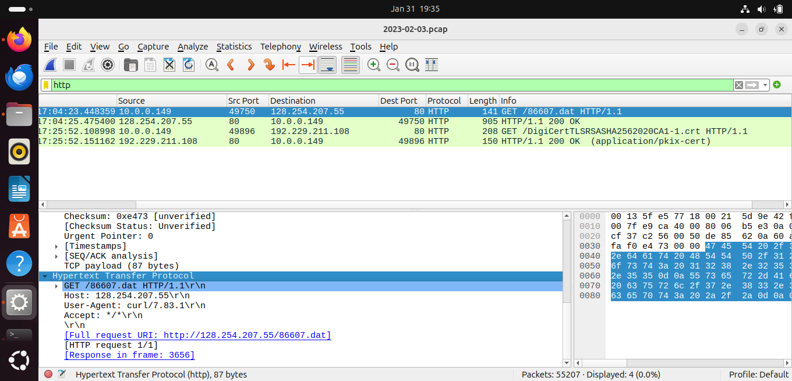792x381 pixels.
Task: Open the Tools menu
Action: [360, 47]
